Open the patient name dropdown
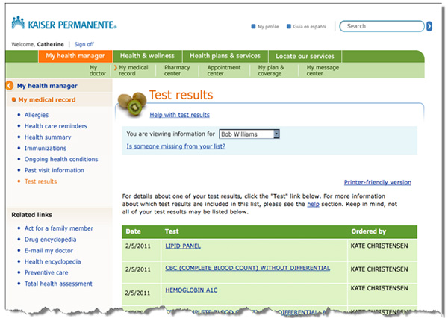 [x=249, y=134]
